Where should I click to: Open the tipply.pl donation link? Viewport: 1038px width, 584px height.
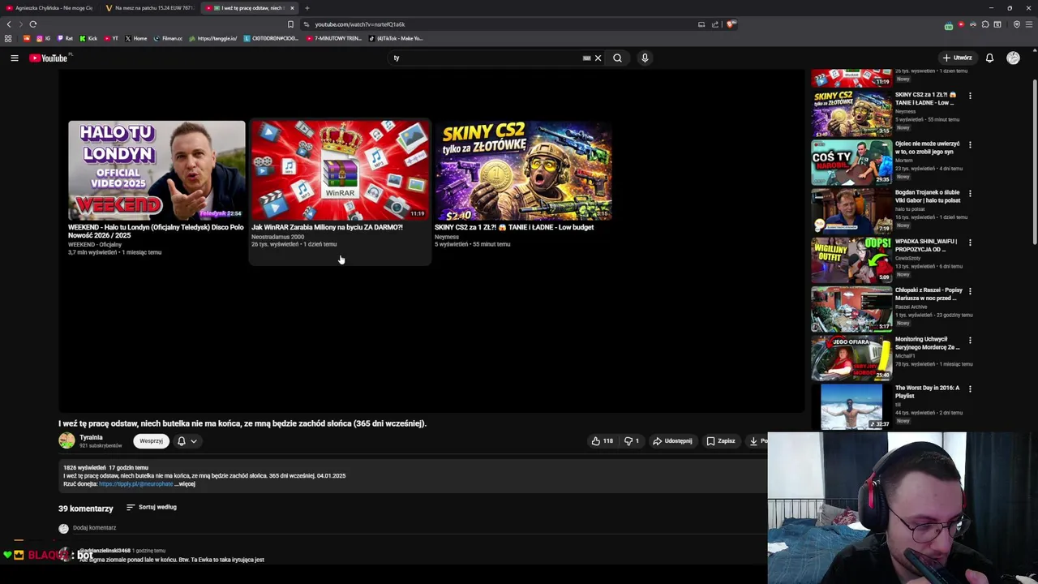(135, 484)
